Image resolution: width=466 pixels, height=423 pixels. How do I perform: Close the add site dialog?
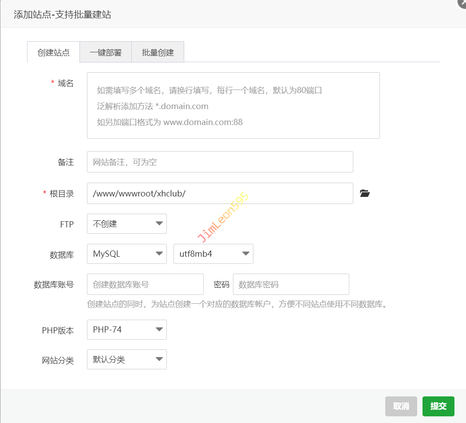pos(462,3)
